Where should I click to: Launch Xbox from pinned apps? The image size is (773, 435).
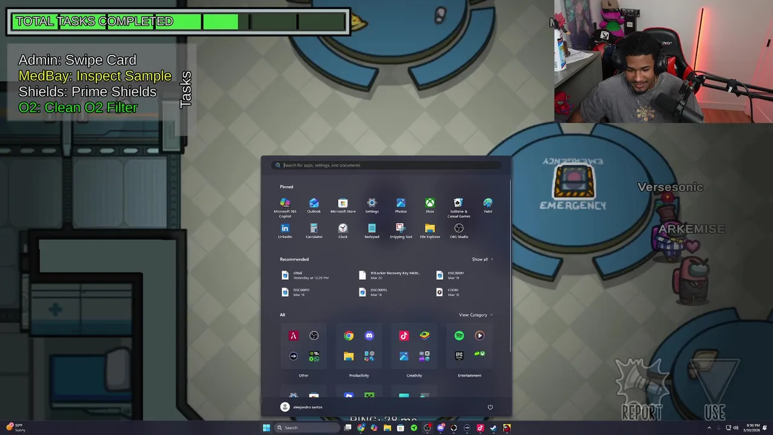pos(429,205)
